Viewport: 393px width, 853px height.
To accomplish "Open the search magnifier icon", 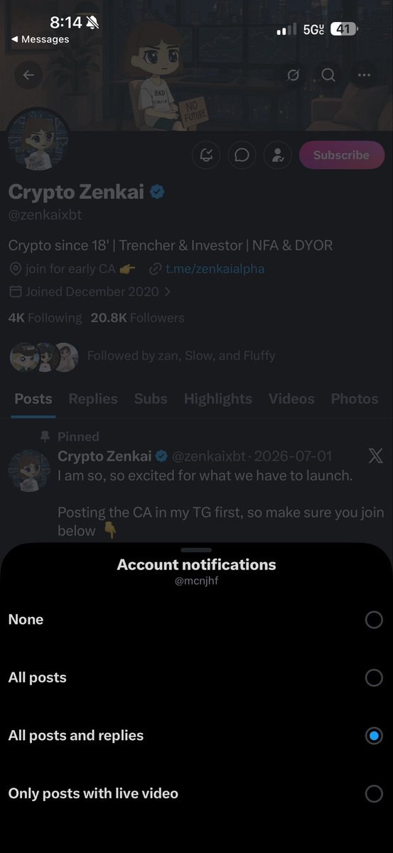I will 328,75.
